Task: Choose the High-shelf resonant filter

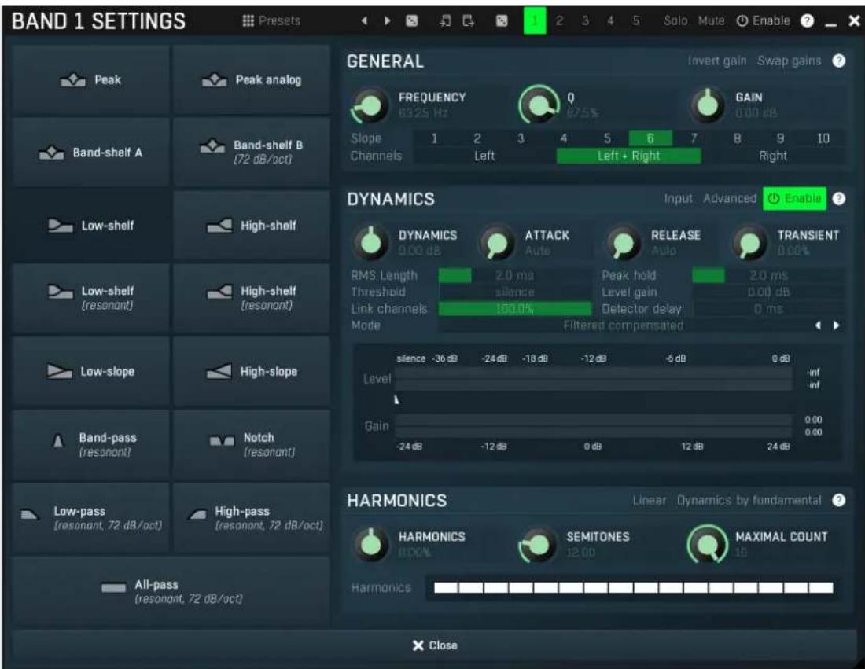Action: tap(252, 298)
